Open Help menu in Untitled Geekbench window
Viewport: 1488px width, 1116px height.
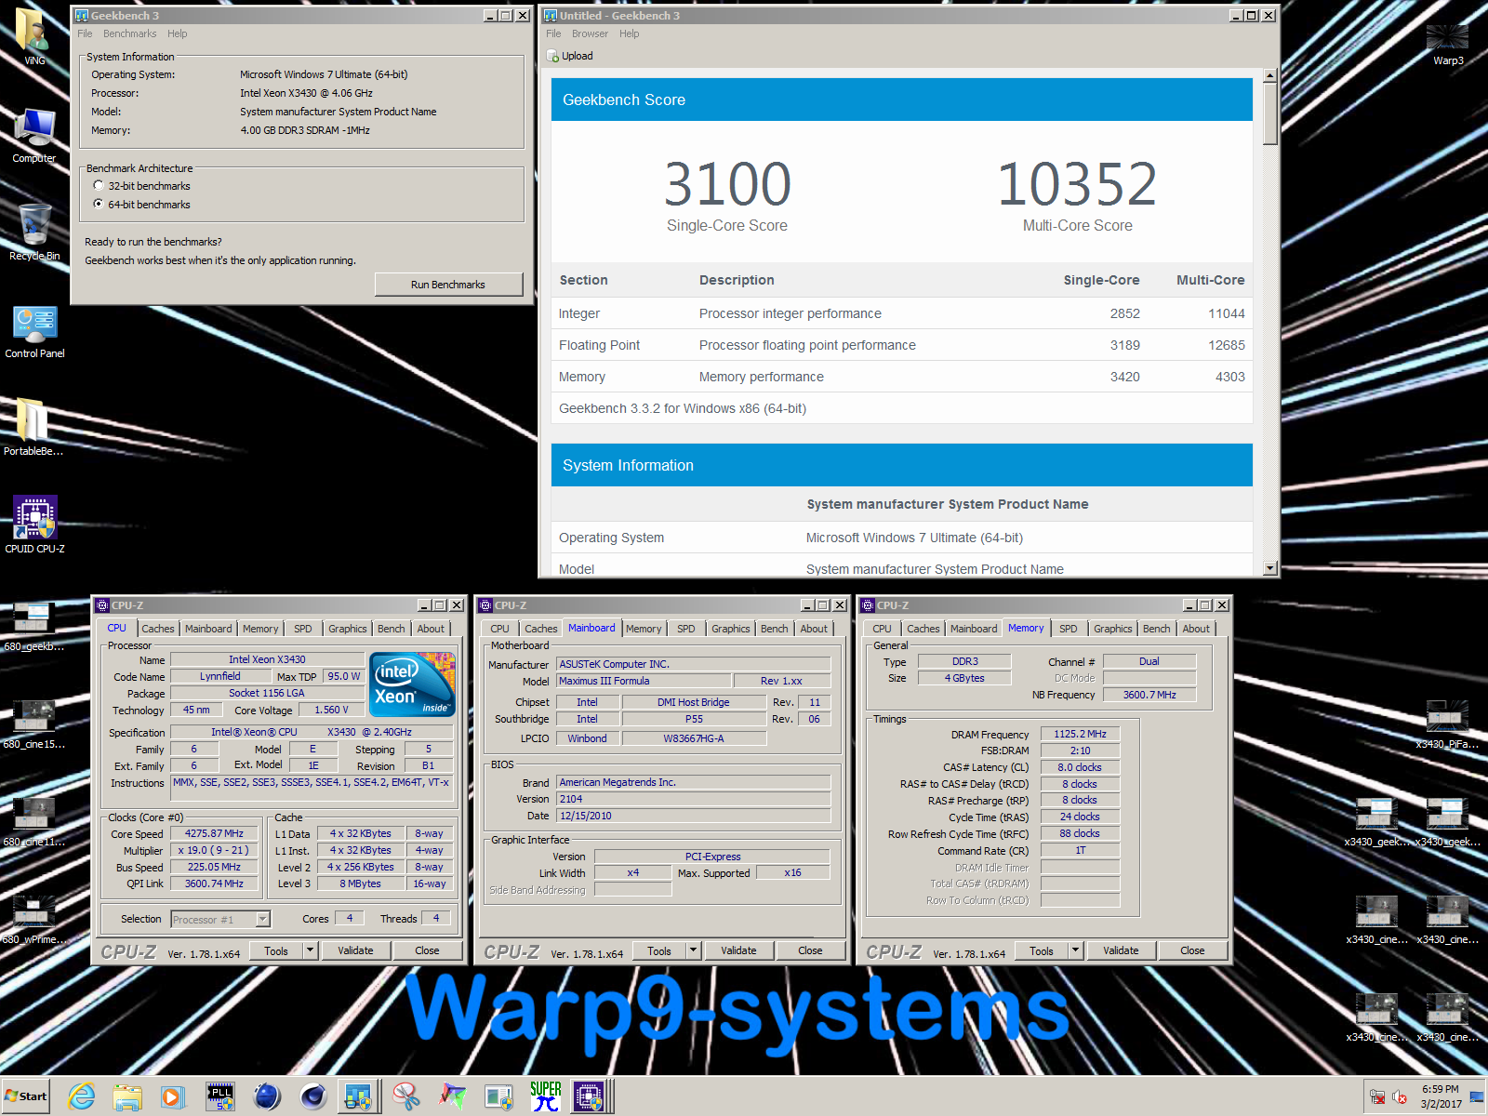click(x=630, y=33)
